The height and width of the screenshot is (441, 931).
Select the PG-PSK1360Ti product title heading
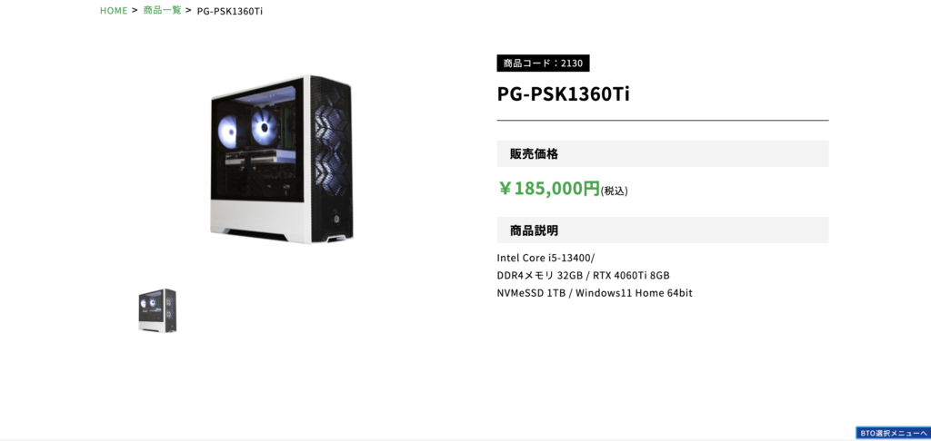(x=563, y=94)
